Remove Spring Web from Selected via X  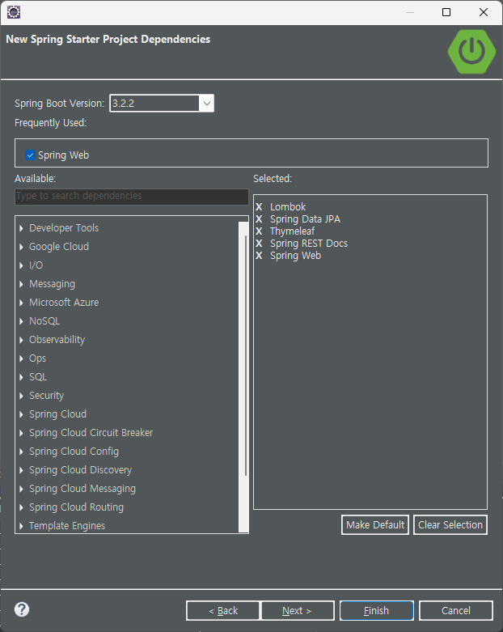point(259,256)
